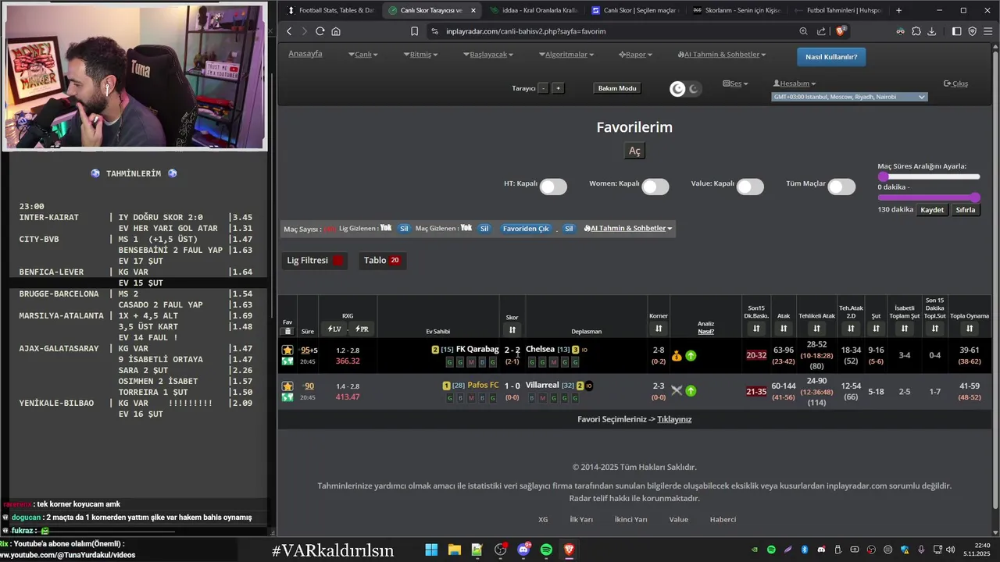The height and width of the screenshot is (562, 1000).
Task: Click the Aç button under Favorilerim
Action: [x=634, y=151]
